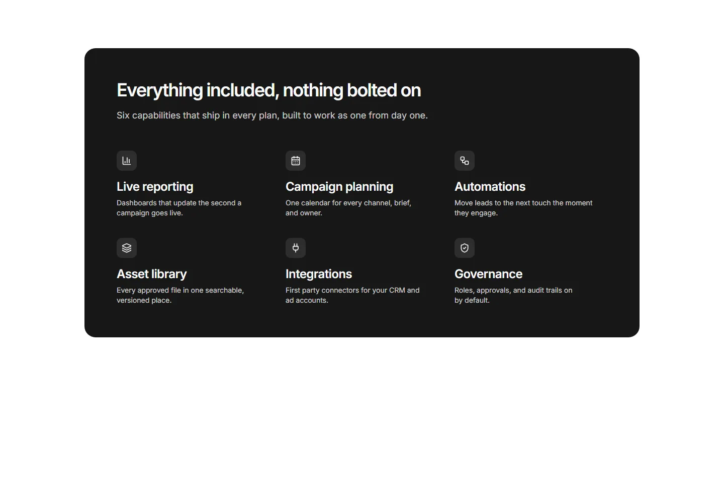Click the shield check icon above Governance
724x502 pixels.
pos(465,248)
